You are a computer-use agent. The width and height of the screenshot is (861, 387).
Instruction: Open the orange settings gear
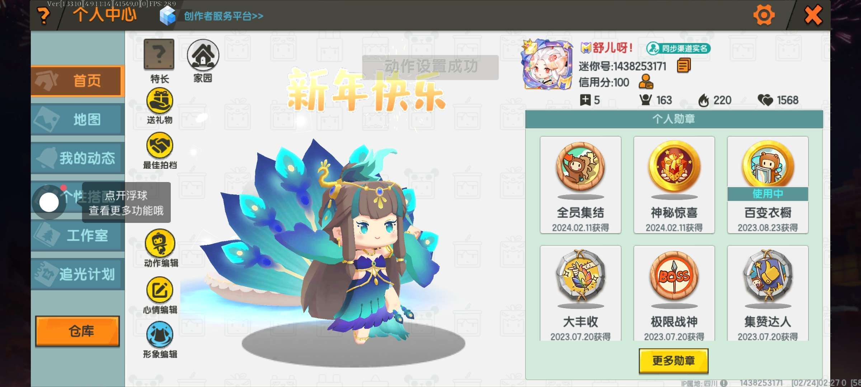764,15
